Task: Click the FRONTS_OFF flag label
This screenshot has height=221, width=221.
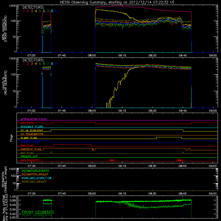Action: point(29,157)
